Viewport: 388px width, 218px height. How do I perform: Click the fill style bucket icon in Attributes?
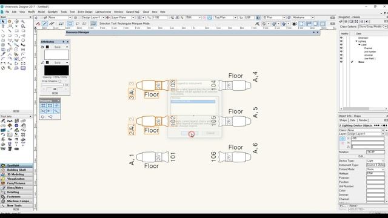click(42, 47)
